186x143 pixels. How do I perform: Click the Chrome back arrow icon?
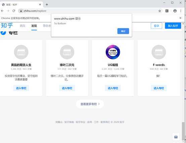click(x=2, y=11)
